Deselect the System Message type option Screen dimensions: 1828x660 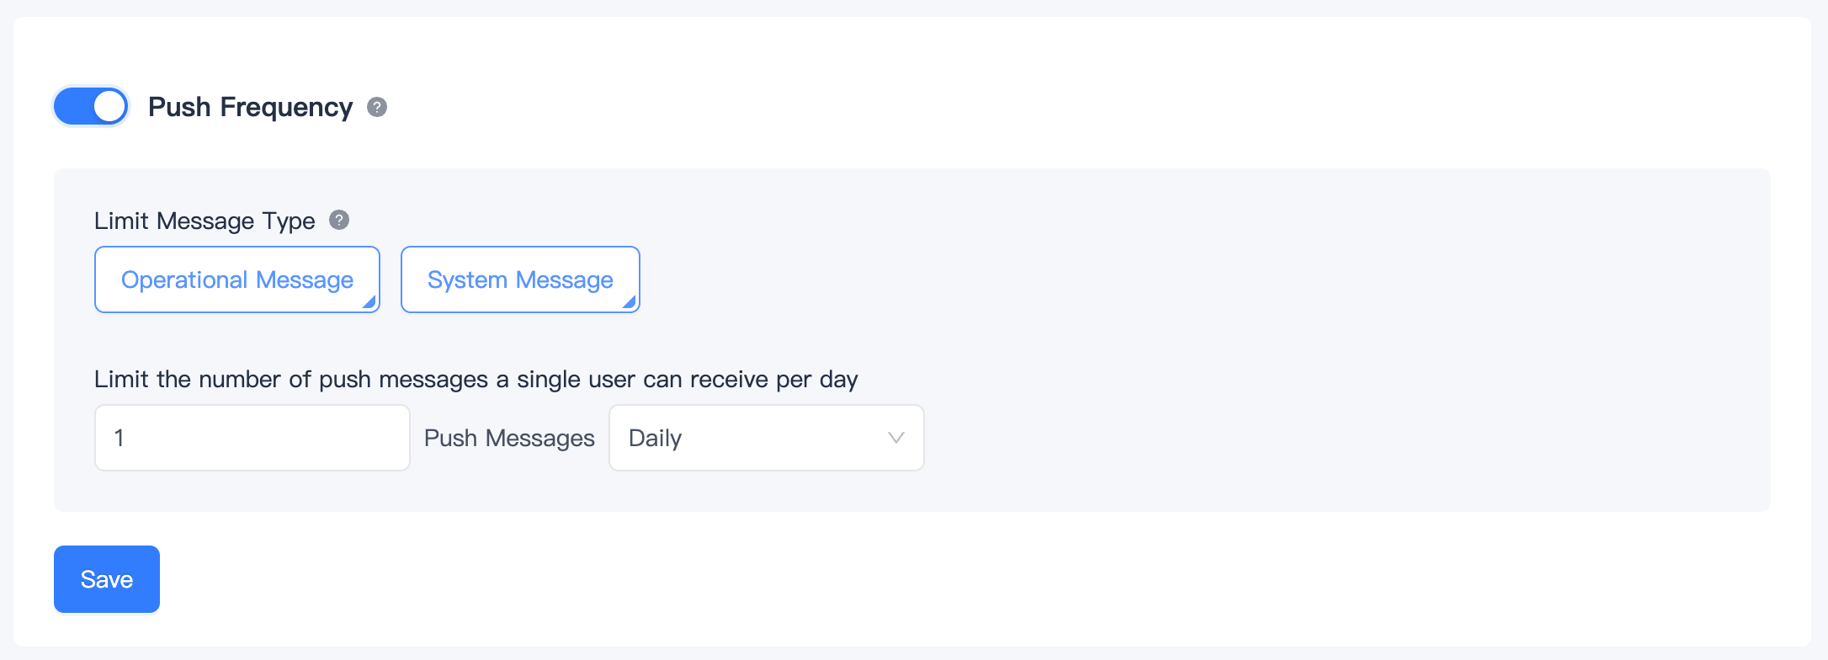click(x=520, y=279)
